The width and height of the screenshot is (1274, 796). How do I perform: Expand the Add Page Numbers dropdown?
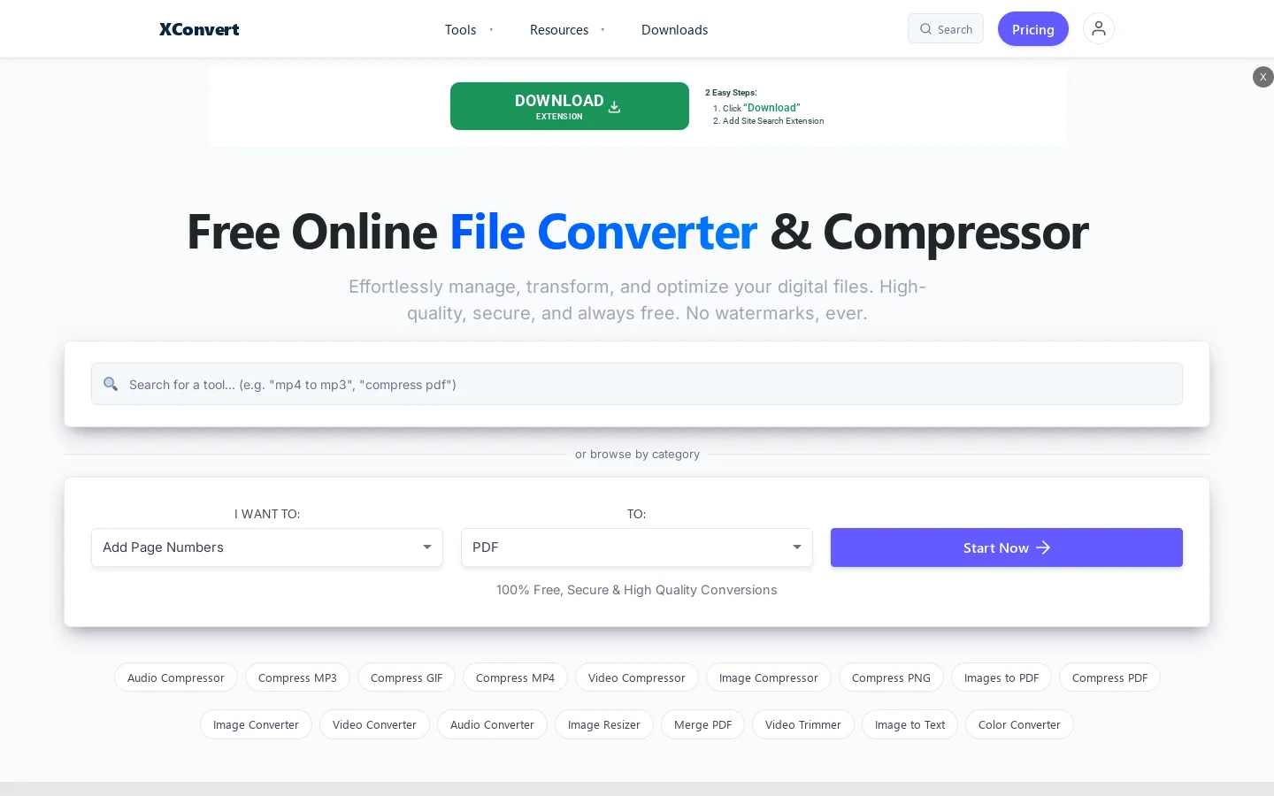pyautogui.click(x=267, y=547)
